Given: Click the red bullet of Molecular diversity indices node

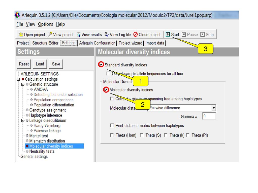Looking at the screenshot, I should 27,146.
